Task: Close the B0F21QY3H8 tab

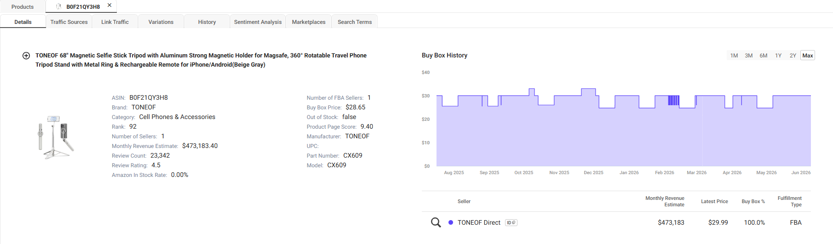Action: 109,6
